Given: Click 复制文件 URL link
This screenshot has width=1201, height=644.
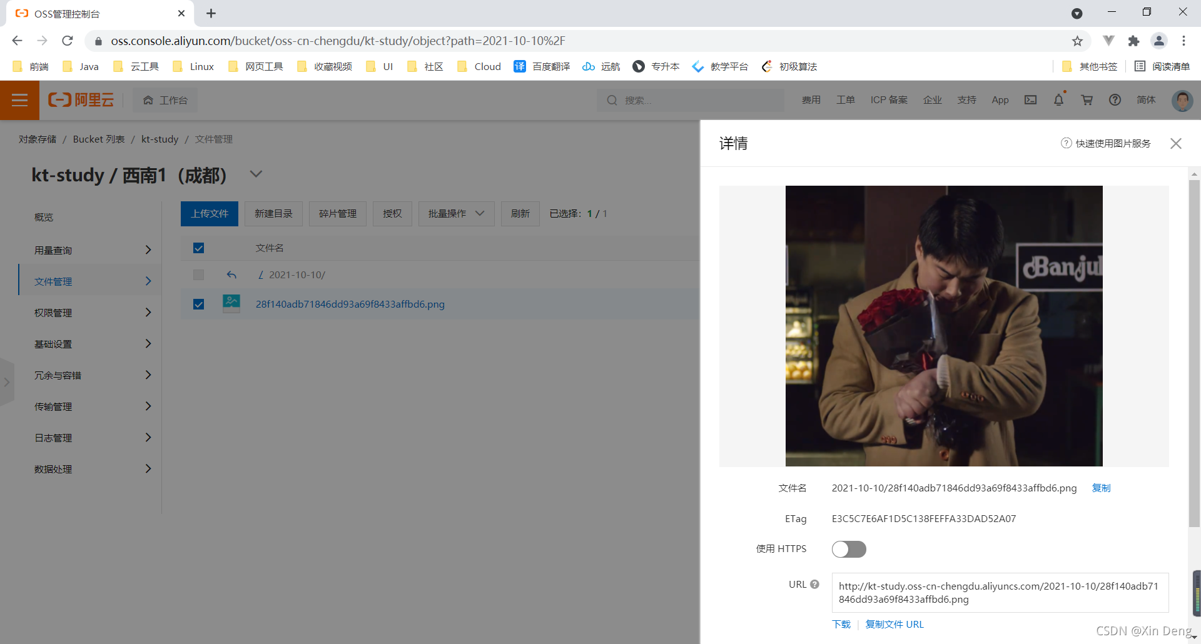Looking at the screenshot, I should point(894,625).
